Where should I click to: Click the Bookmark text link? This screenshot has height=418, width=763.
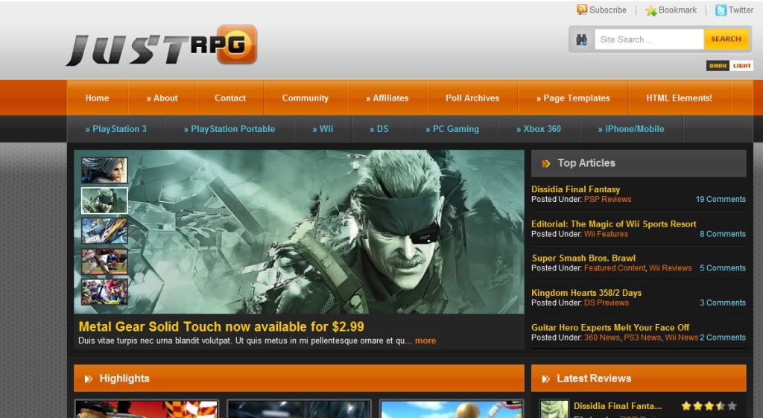tap(677, 10)
